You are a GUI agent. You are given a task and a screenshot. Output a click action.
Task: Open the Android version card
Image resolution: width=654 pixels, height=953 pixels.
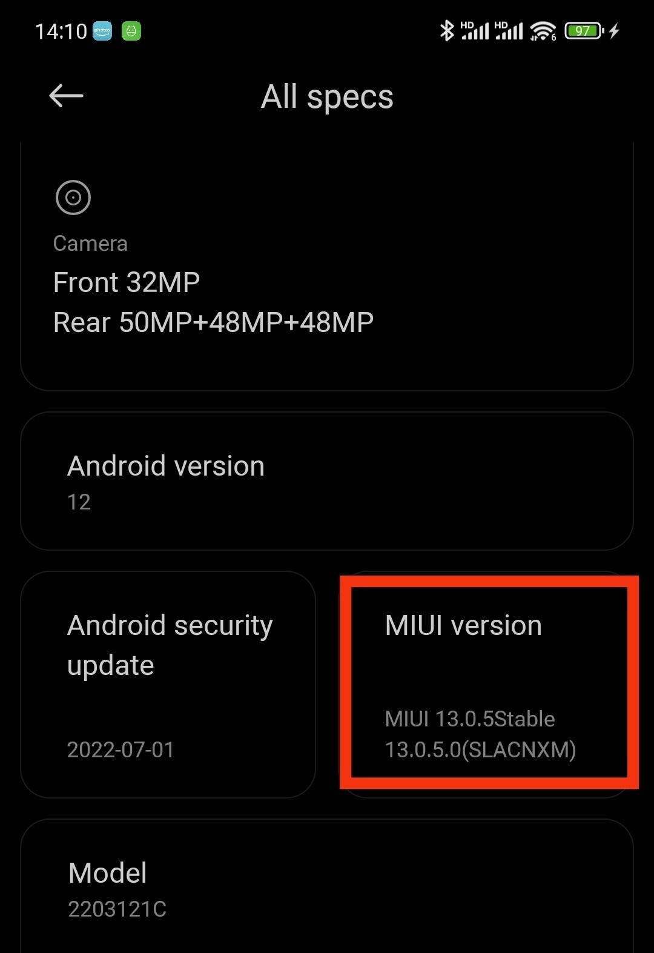[327, 481]
